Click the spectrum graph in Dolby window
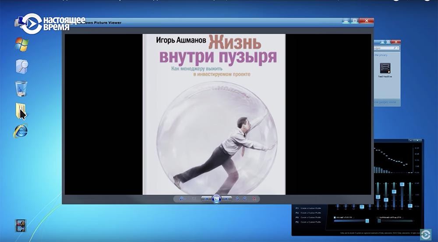 tap(394, 159)
